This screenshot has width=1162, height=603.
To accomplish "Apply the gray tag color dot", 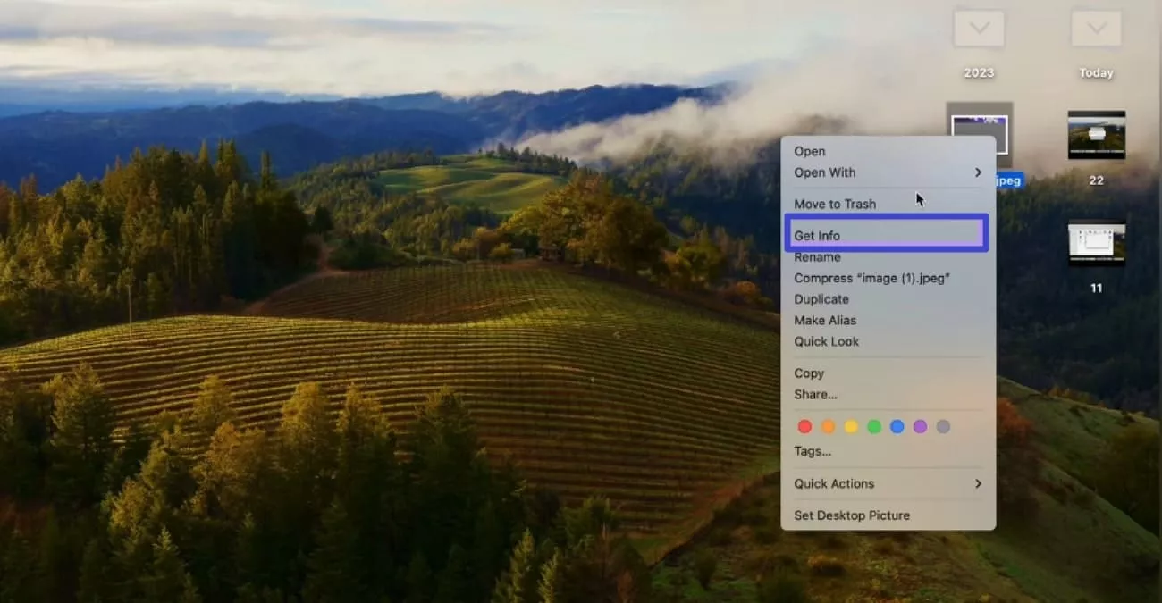I will point(943,427).
